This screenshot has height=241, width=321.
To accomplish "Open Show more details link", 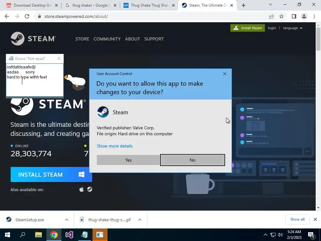I will [x=115, y=146].
